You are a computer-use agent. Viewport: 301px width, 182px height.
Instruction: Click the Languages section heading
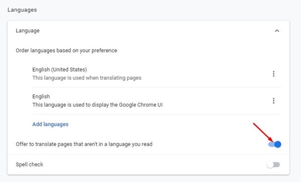(22, 10)
